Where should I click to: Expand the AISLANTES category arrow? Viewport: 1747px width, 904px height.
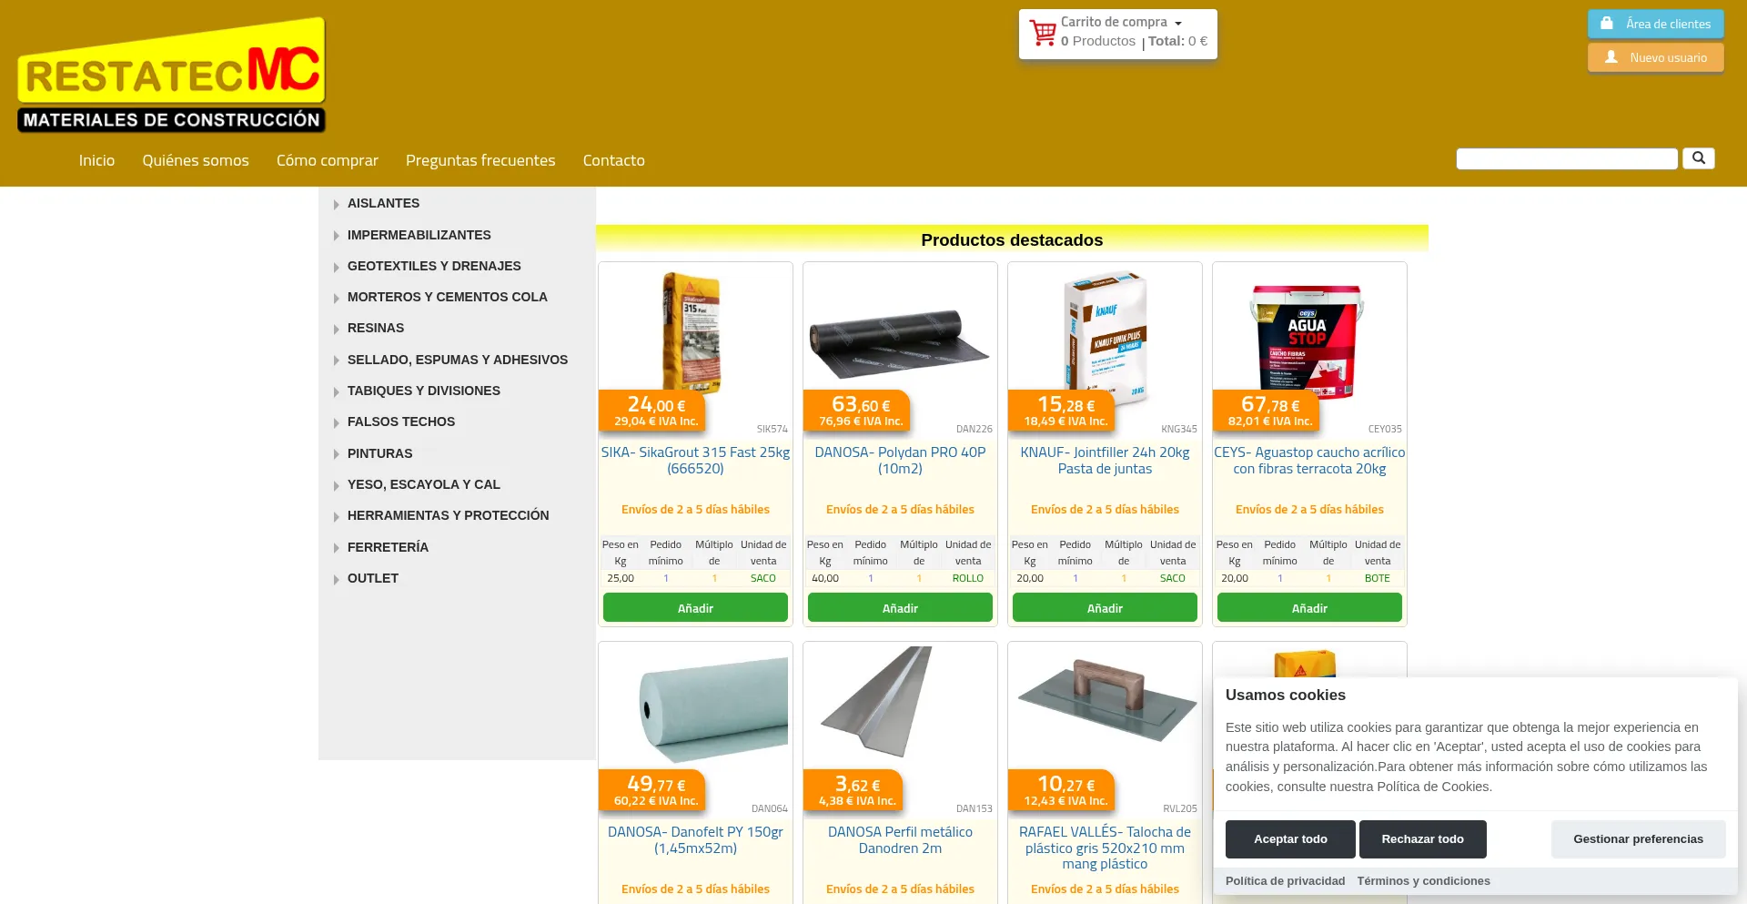pos(337,205)
